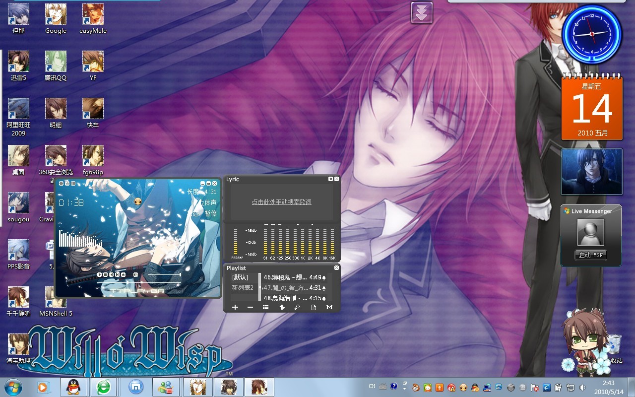
Task: Open the 但那 desktop shortcut
Action: pos(18,19)
